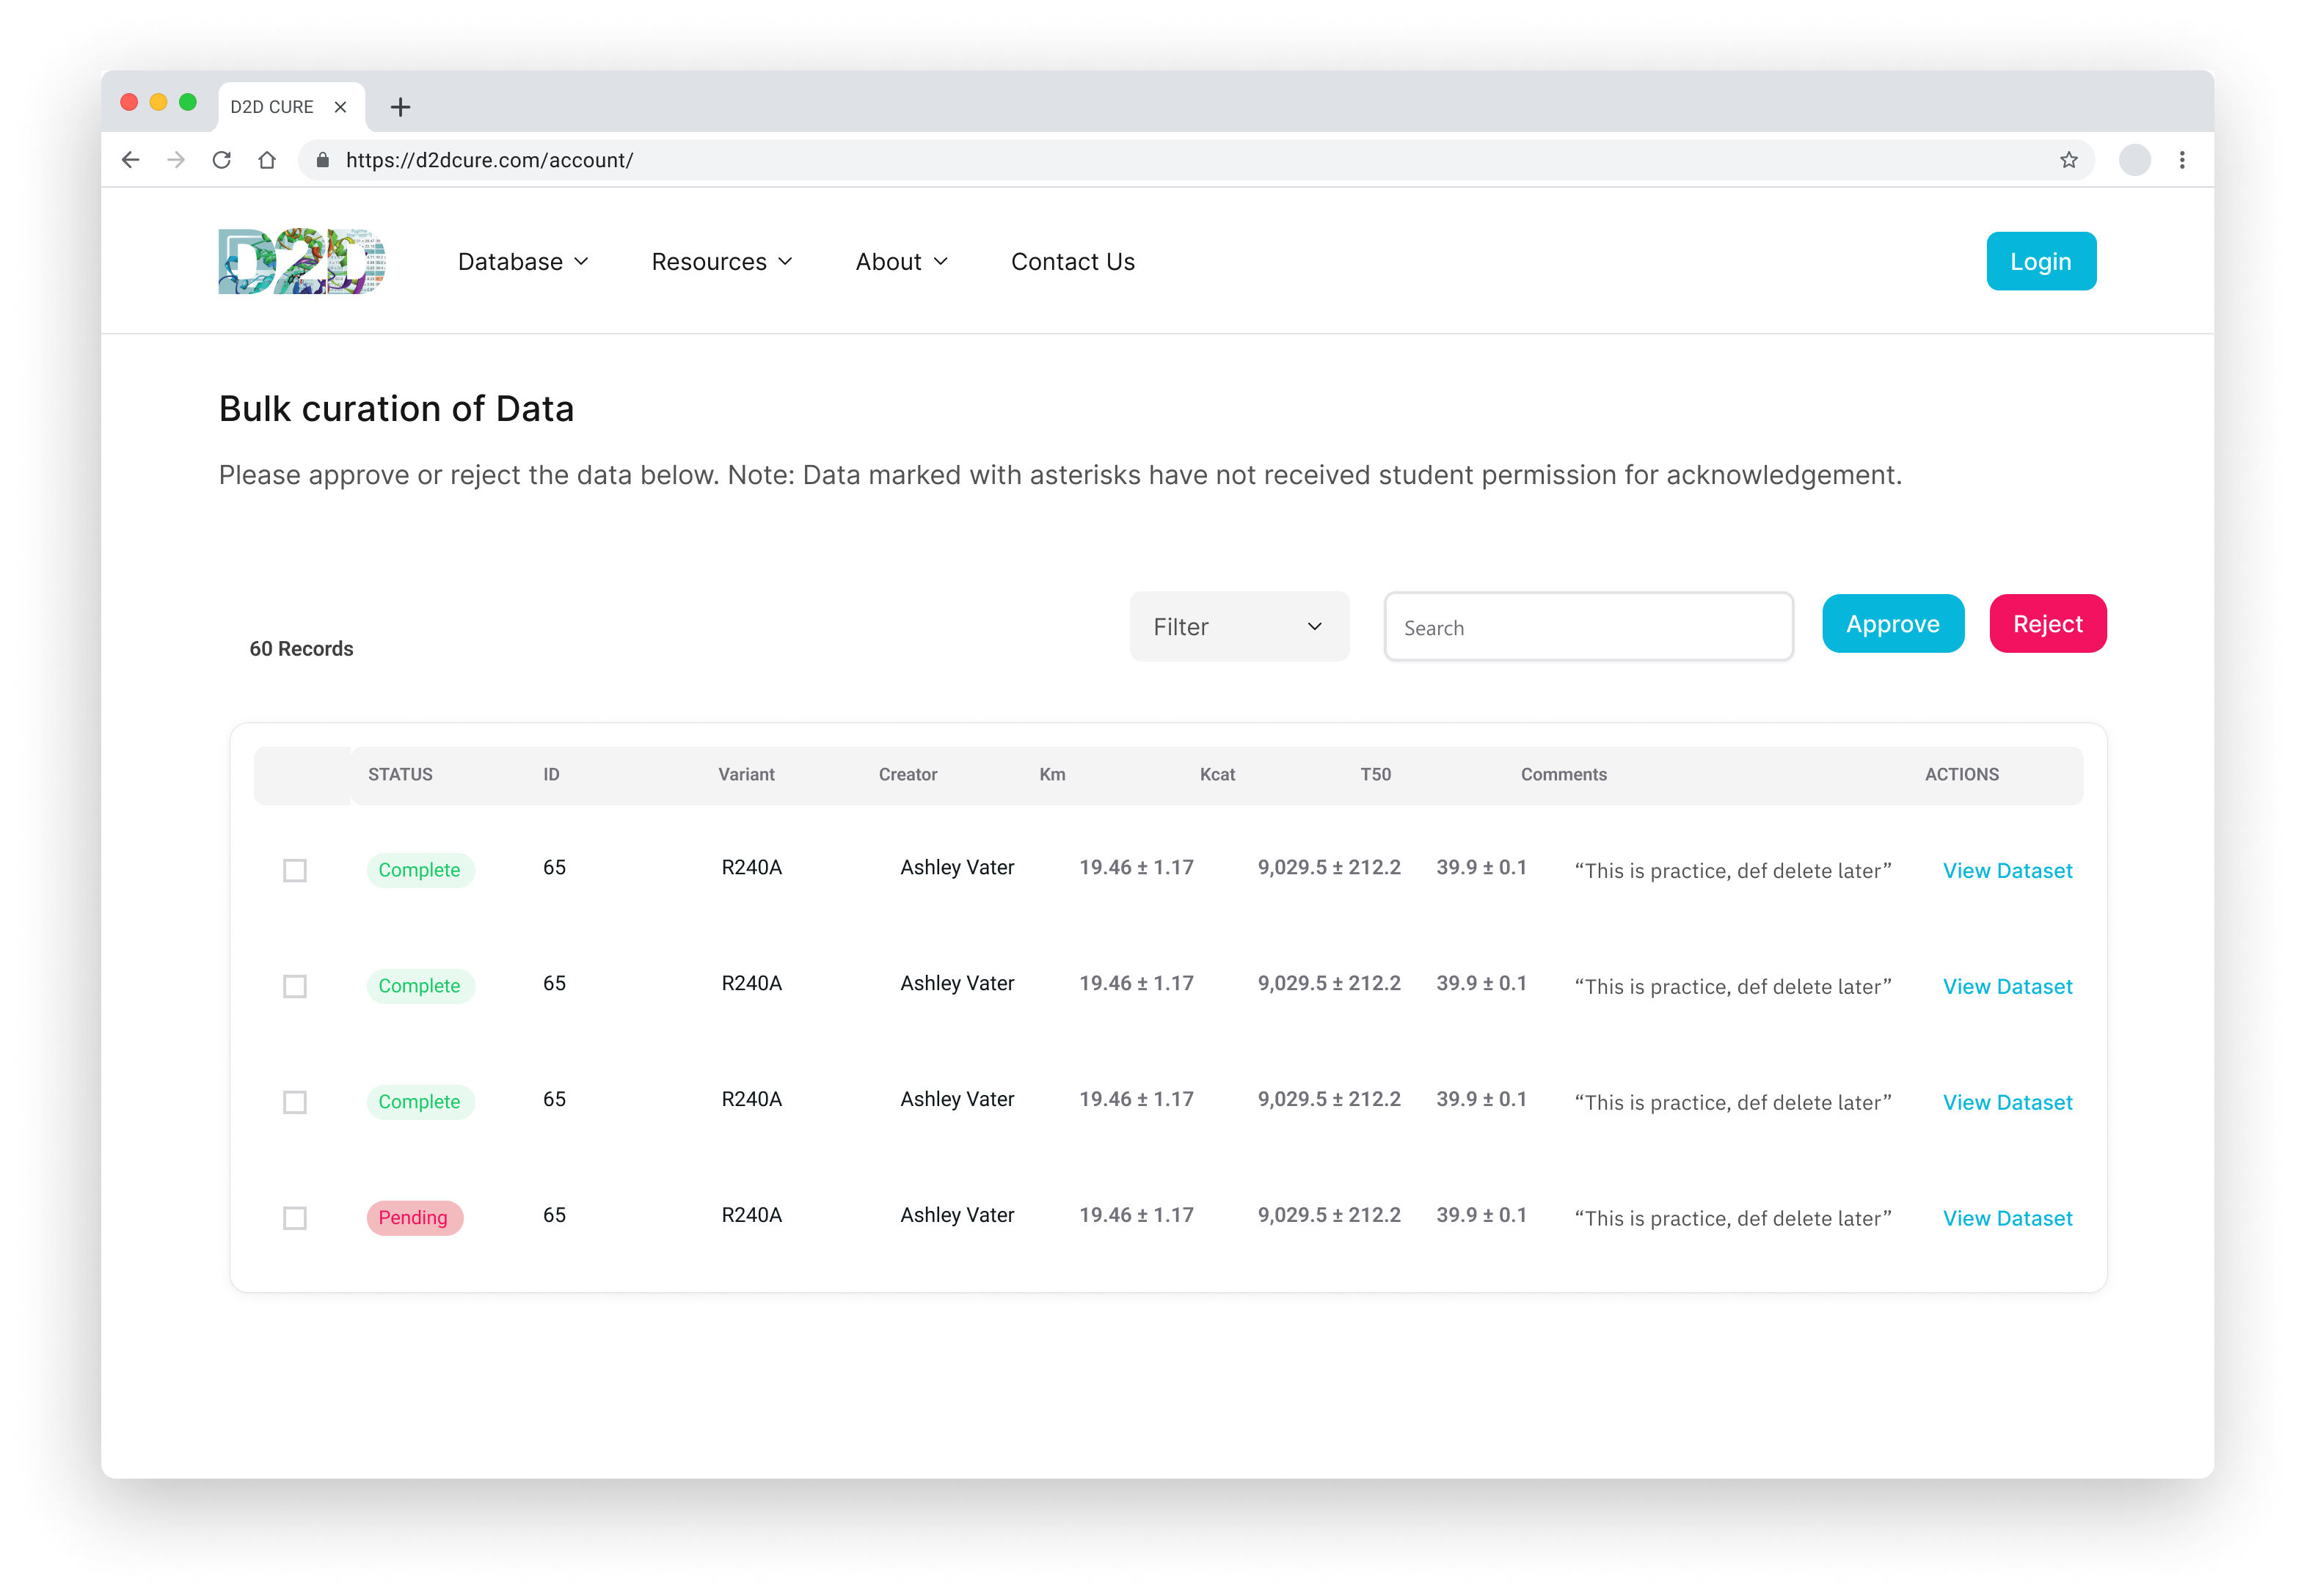Screen dimensions: 2301x1596
Task: Click the browser forward arrow
Action: [x=176, y=160]
